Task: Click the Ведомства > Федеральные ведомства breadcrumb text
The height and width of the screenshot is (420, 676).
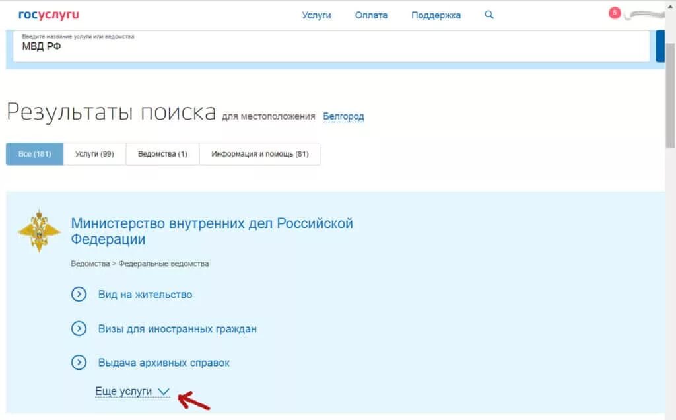Action: point(140,263)
